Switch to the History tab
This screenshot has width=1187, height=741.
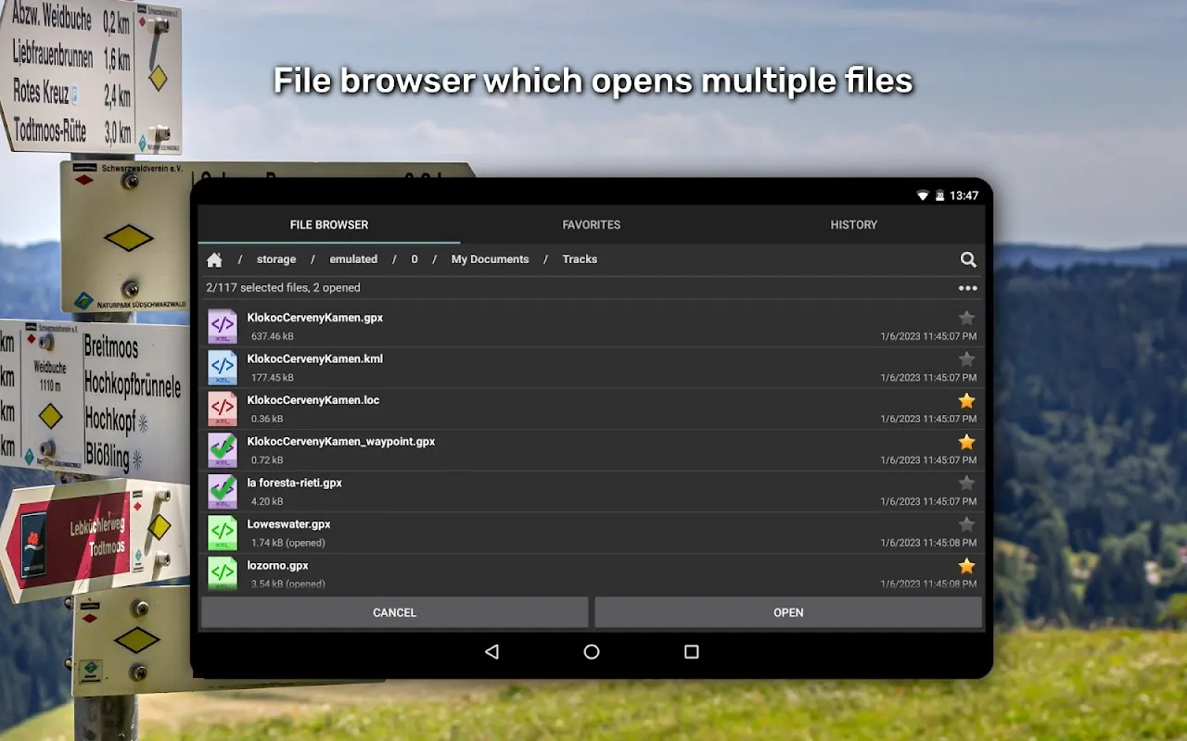coord(853,225)
